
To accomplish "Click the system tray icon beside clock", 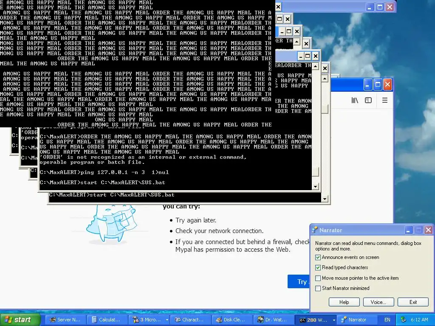I will click(404, 320).
